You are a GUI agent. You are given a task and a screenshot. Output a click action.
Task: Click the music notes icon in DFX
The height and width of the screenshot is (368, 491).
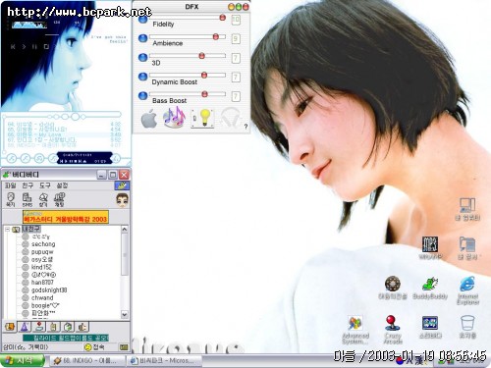click(x=175, y=117)
